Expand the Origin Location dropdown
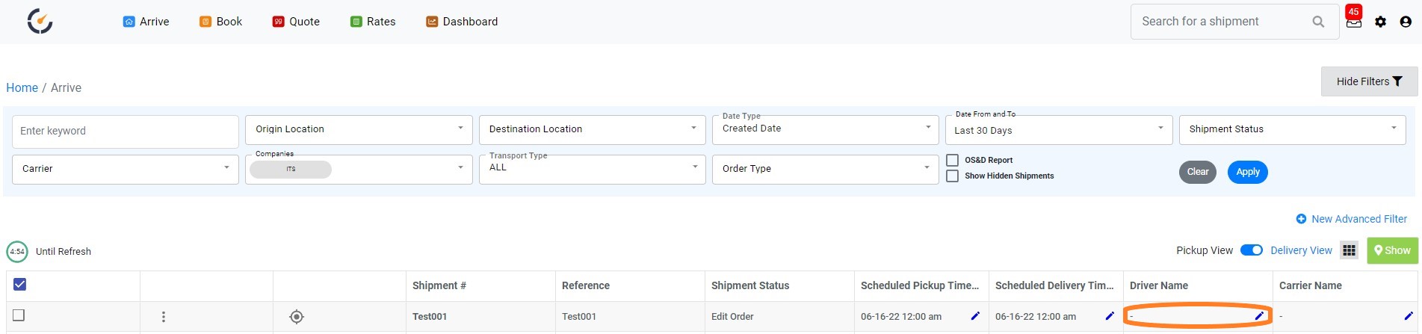 [359, 129]
